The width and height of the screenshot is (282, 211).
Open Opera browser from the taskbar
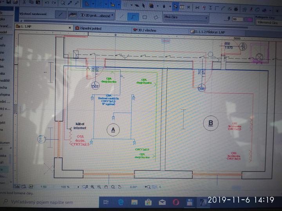click(176, 202)
